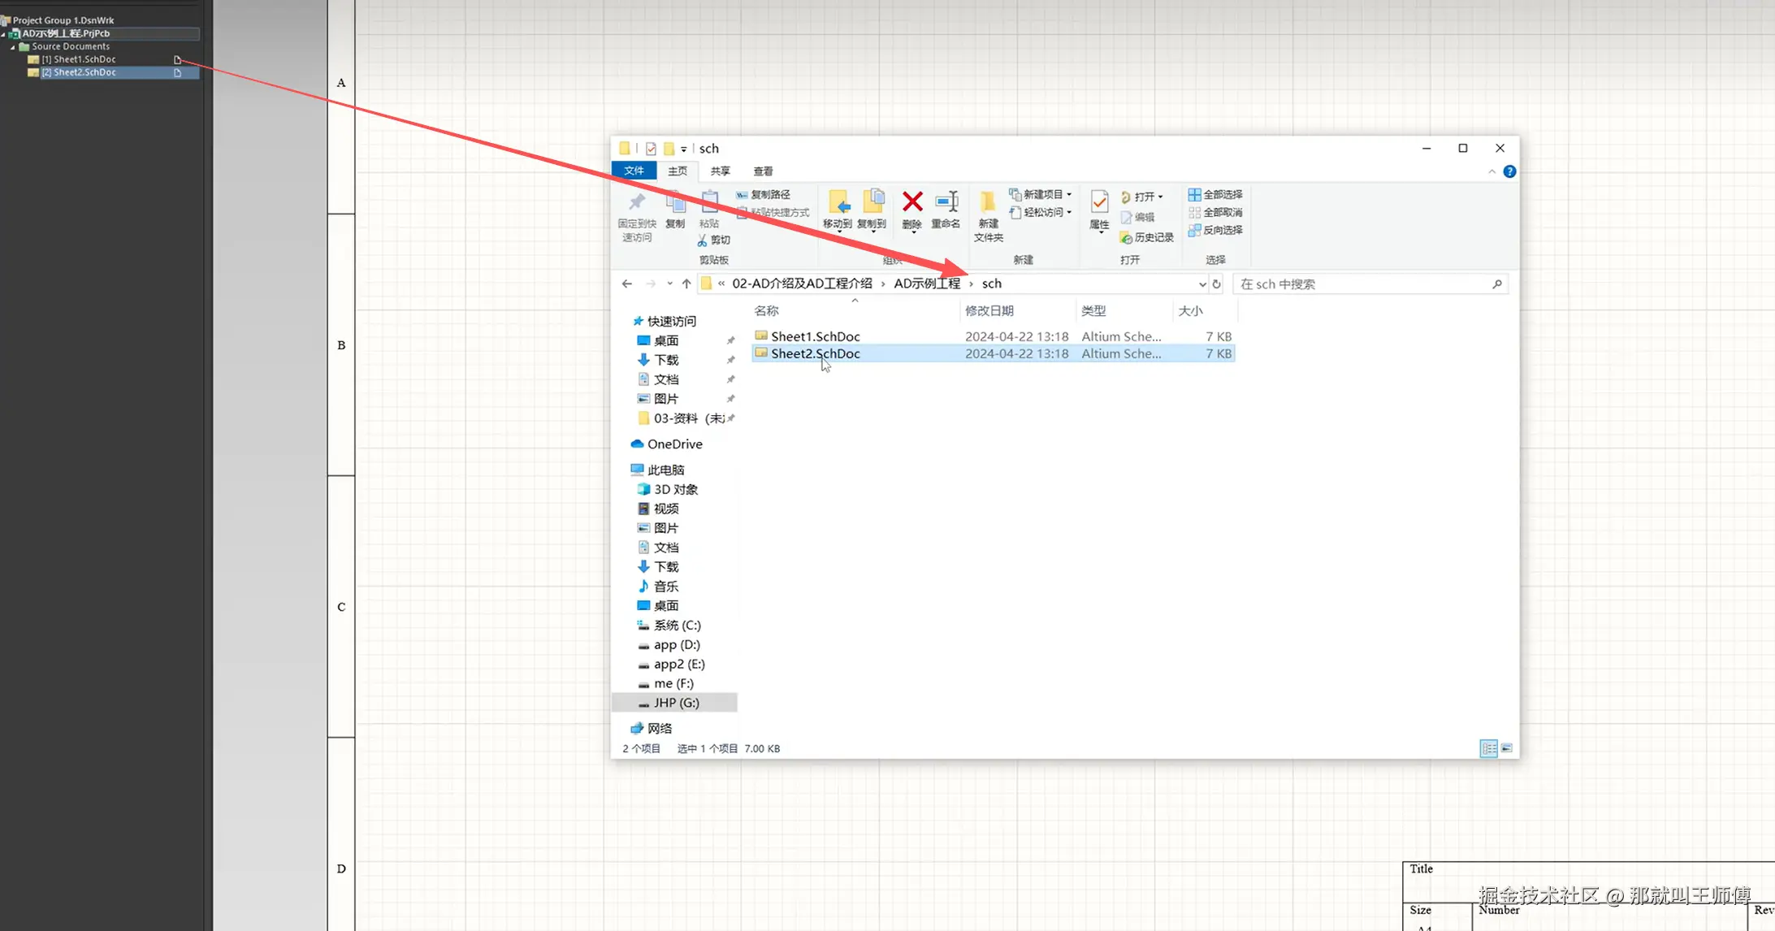Click the Explorer Back arrow
1775x931 pixels.
(x=627, y=284)
